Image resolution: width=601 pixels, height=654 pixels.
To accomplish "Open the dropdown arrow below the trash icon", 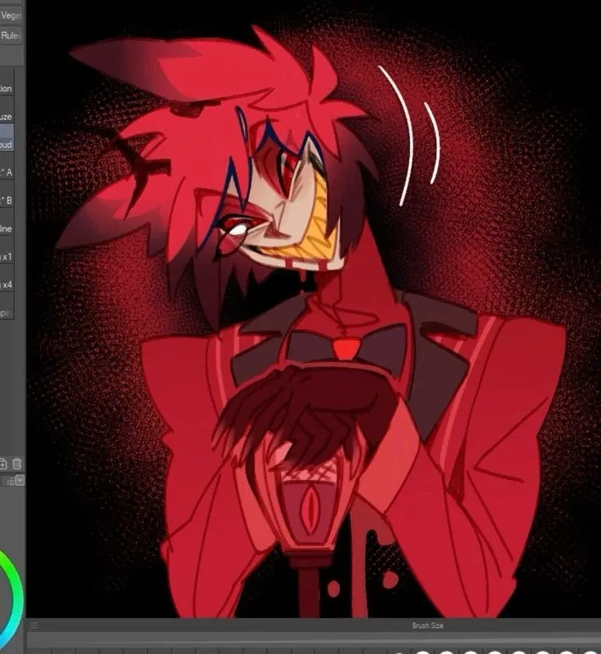I will (20, 480).
